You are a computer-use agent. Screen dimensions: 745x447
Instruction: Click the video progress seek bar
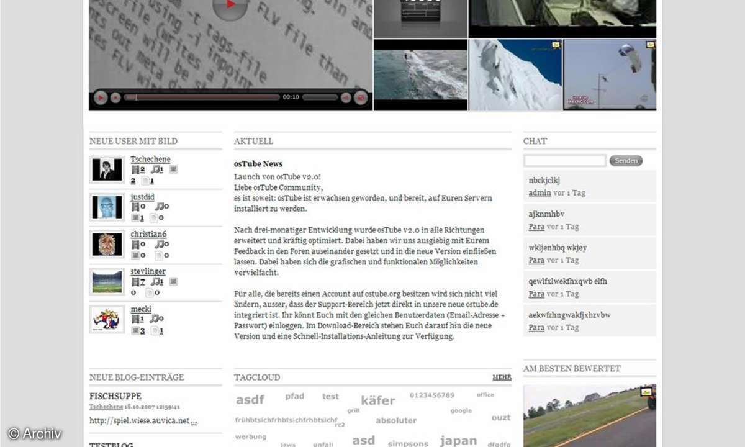(x=202, y=97)
